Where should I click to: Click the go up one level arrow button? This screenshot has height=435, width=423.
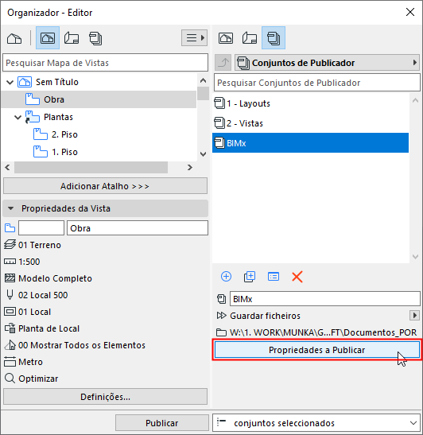[x=223, y=62]
